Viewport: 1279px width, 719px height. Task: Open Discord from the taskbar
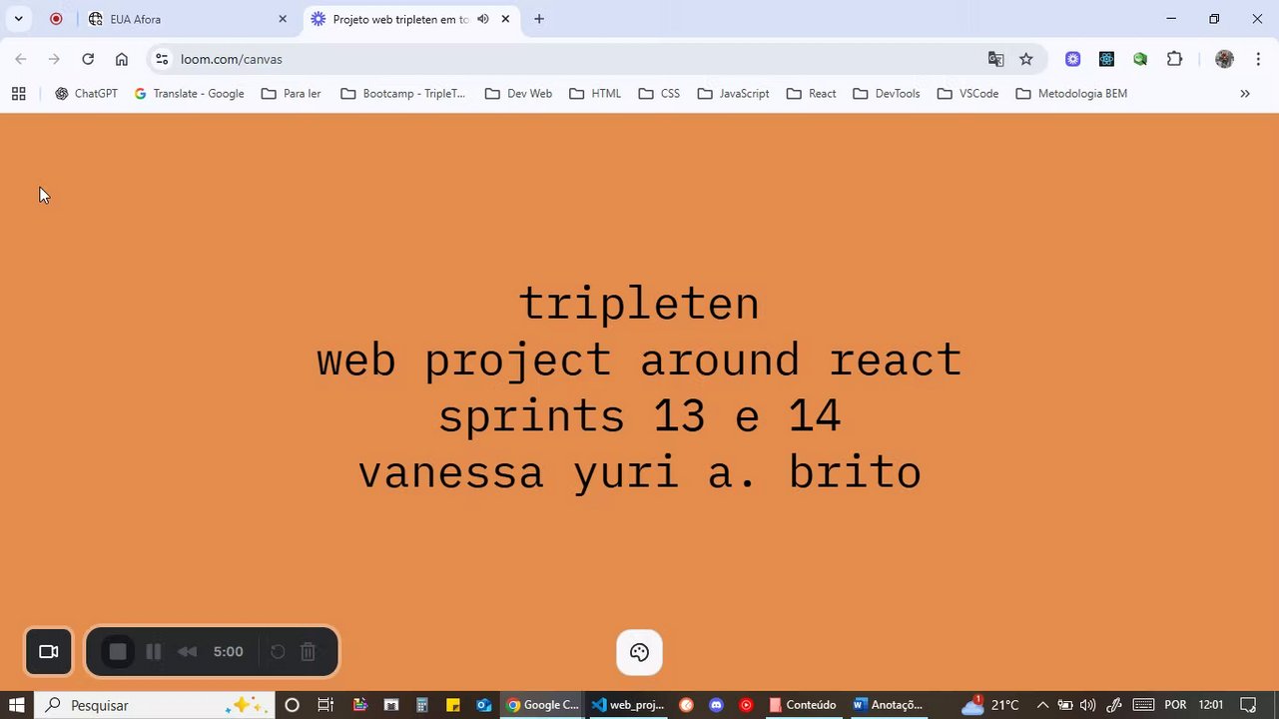tap(716, 705)
